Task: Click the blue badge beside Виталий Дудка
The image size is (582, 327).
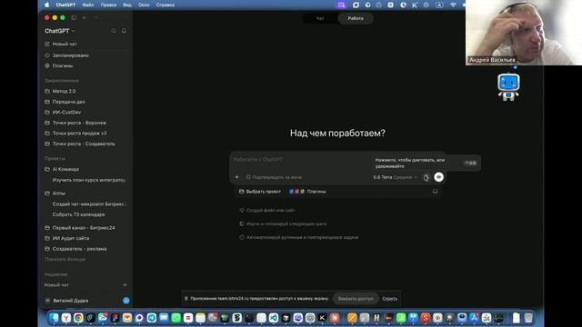Action: click(126, 301)
